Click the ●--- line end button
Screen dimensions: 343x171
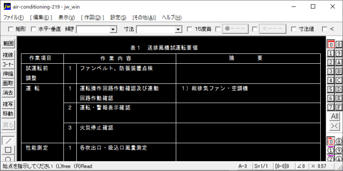click(x=235, y=29)
